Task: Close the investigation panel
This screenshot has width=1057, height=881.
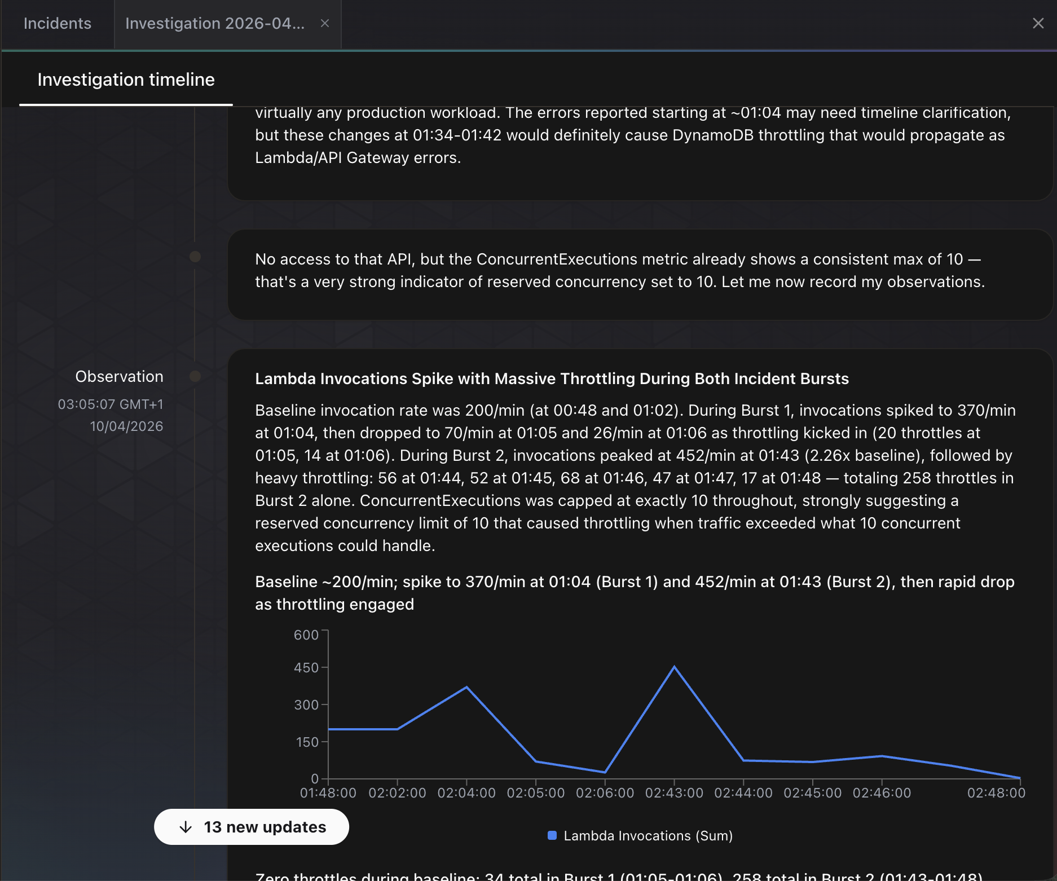Action: [x=1038, y=23]
